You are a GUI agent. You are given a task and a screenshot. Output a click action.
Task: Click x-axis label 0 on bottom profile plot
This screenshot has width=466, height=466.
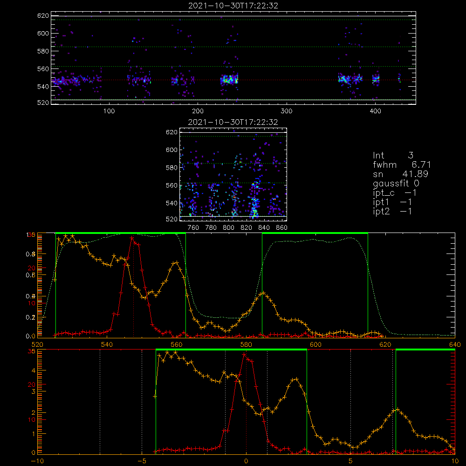click(x=246, y=461)
